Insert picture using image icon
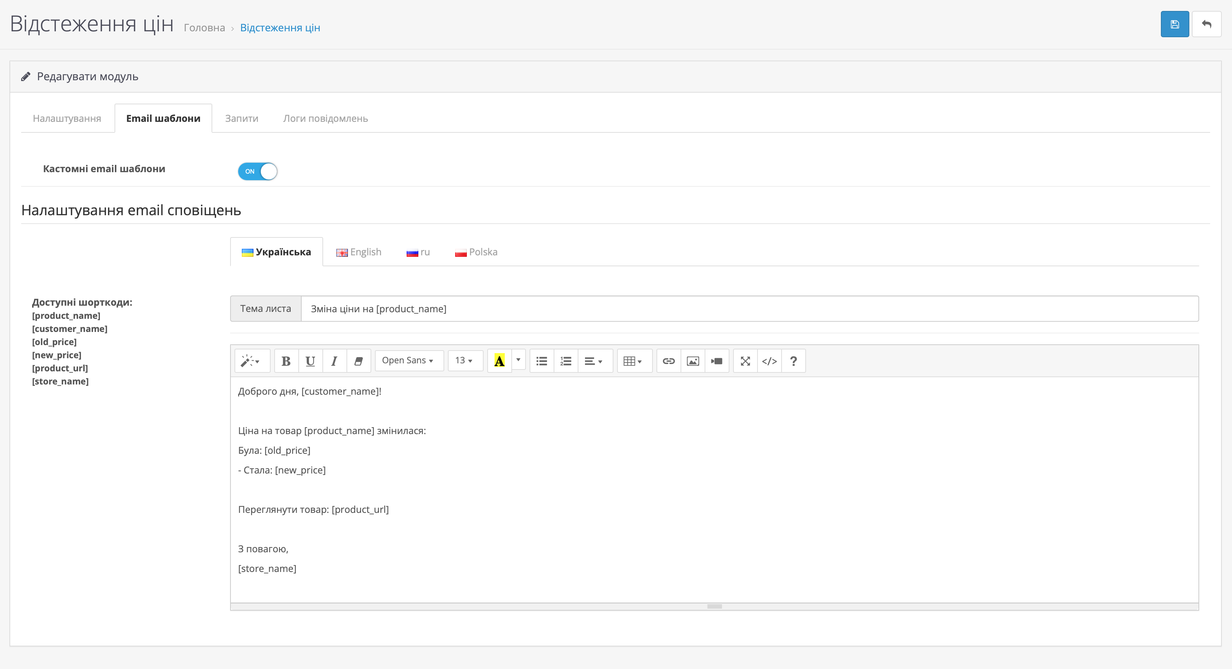The width and height of the screenshot is (1232, 669). tap(692, 361)
